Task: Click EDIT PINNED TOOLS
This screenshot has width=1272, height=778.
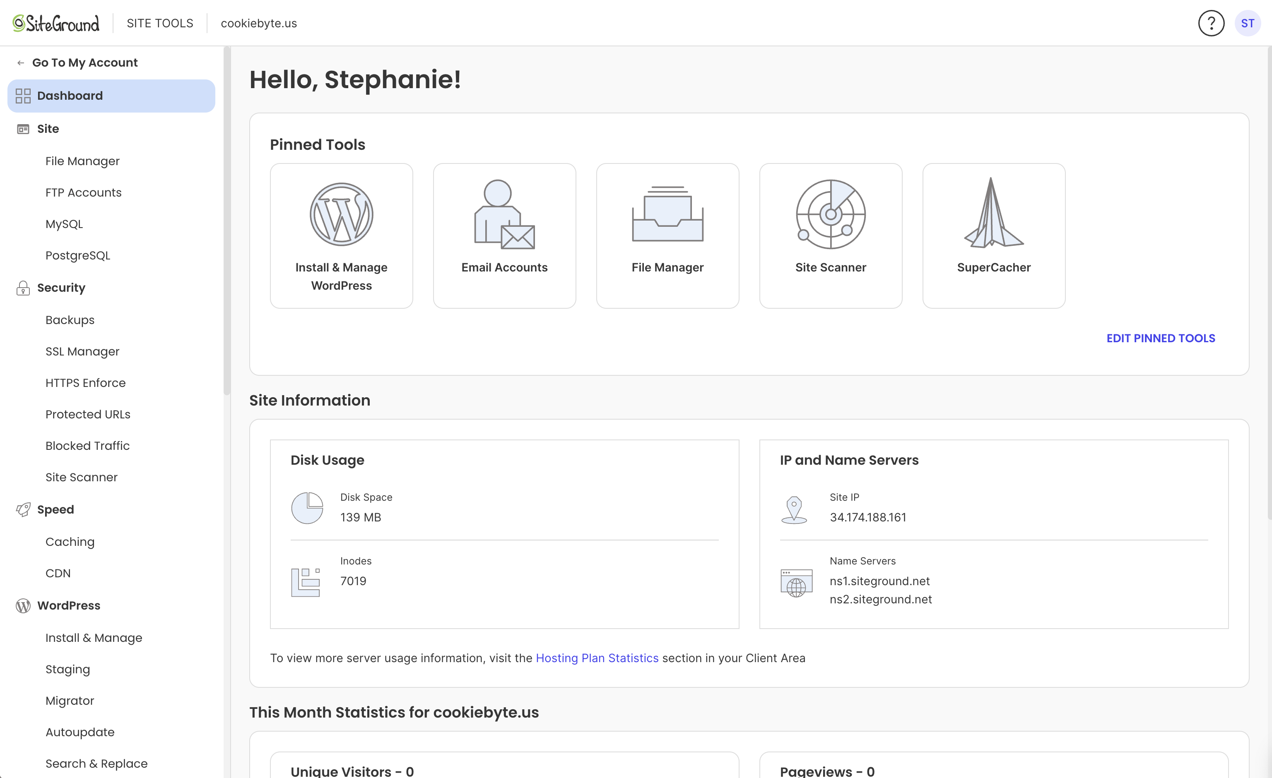Action: click(x=1161, y=339)
